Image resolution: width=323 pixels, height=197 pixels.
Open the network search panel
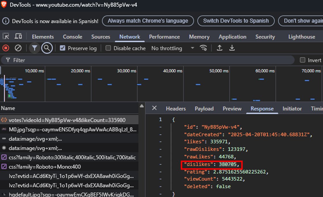click(x=47, y=48)
